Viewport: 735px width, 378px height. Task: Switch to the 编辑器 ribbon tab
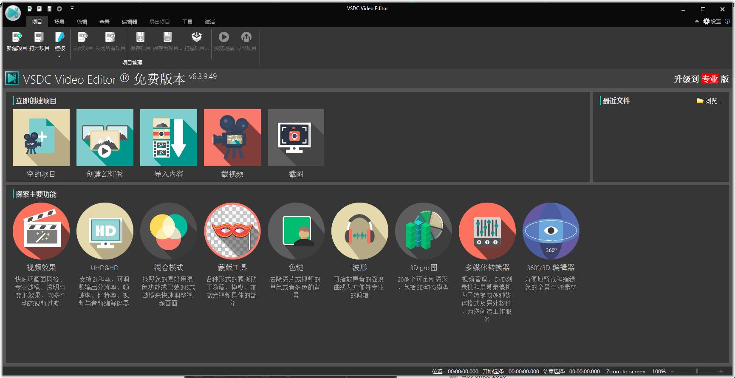(x=130, y=22)
